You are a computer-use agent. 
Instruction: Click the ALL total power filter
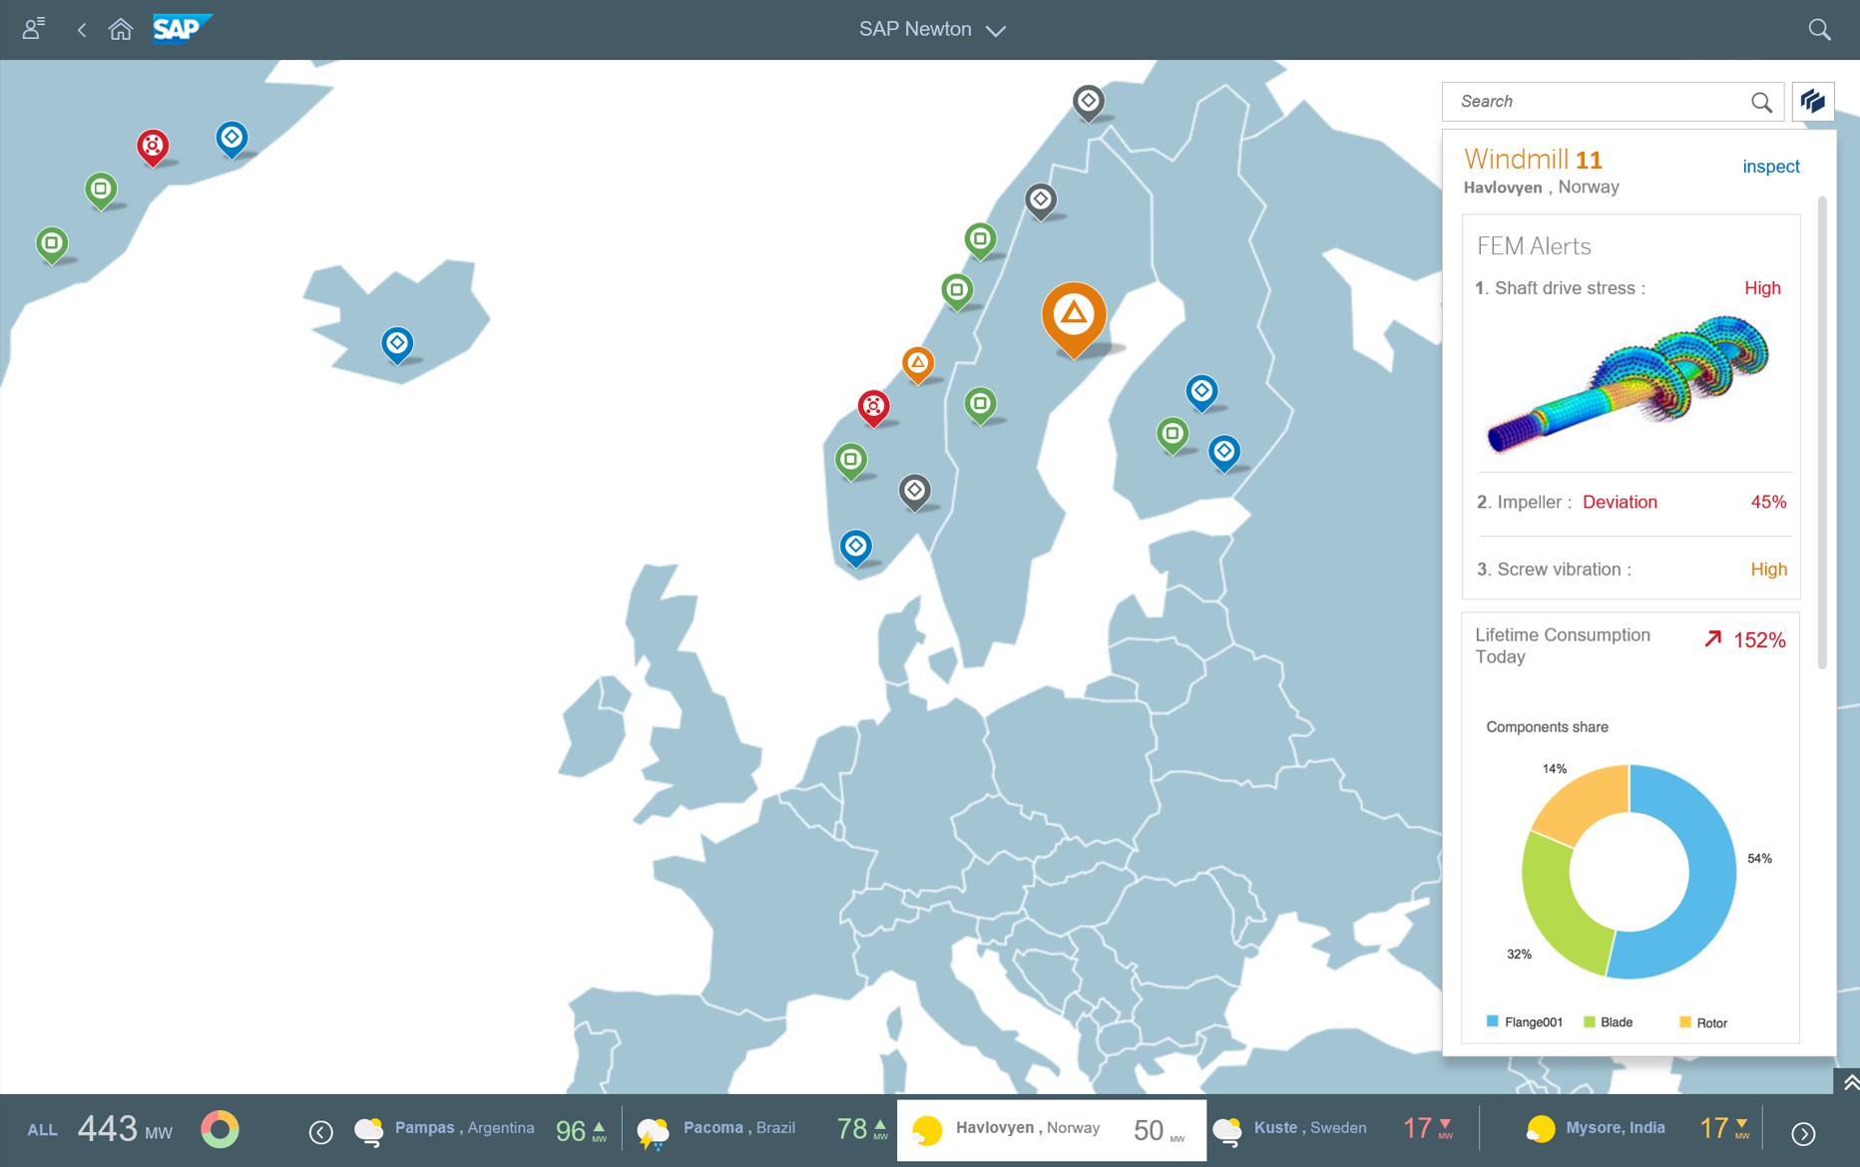click(x=42, y=1130)
